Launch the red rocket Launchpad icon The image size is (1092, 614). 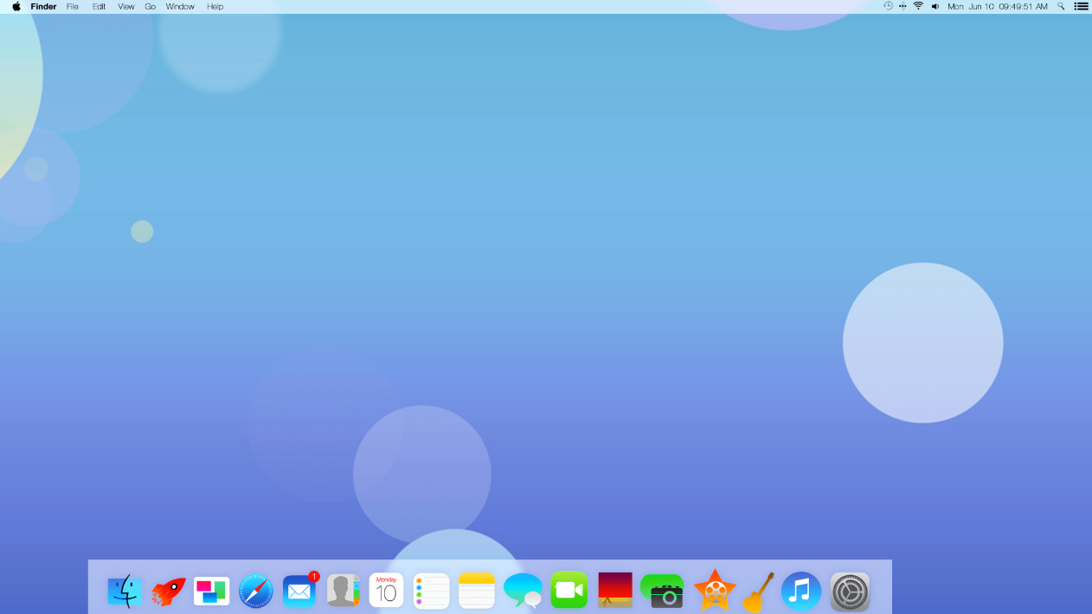[x=169, y=592]
